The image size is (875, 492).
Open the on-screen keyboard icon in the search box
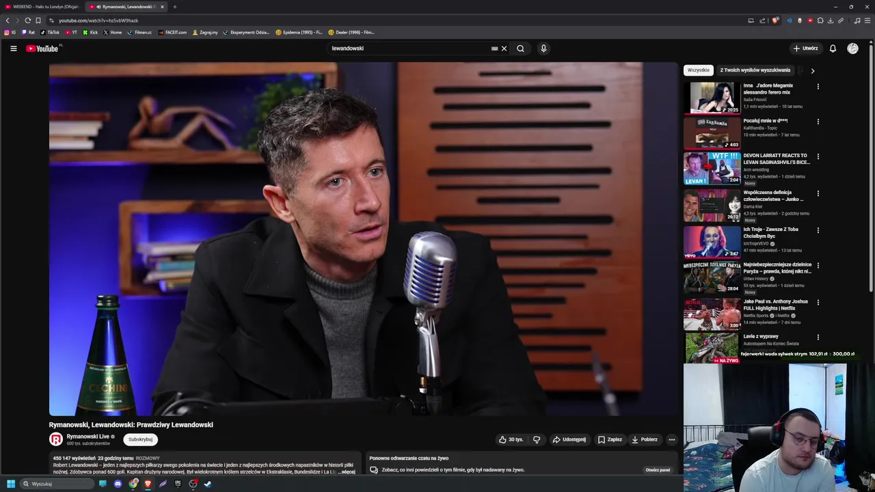[x=494, y=49]
